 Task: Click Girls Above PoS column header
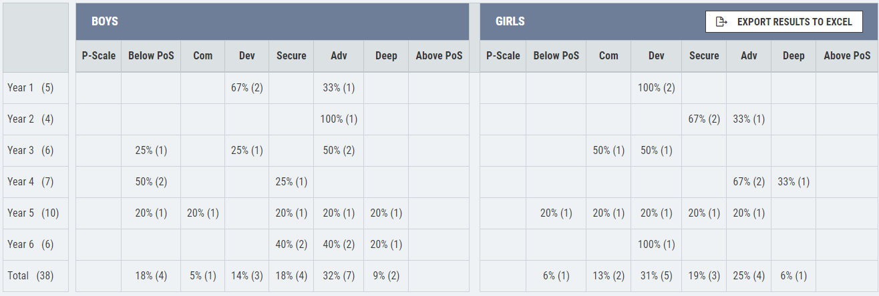tap(847, 56)
